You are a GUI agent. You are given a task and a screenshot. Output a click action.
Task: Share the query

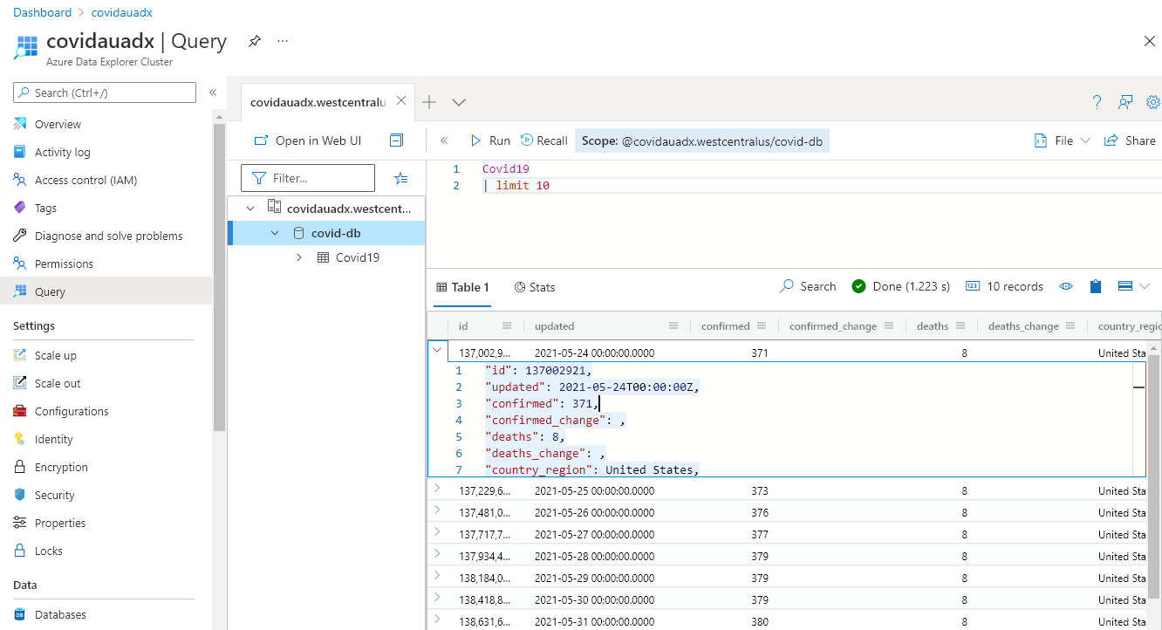point(1130,140)
